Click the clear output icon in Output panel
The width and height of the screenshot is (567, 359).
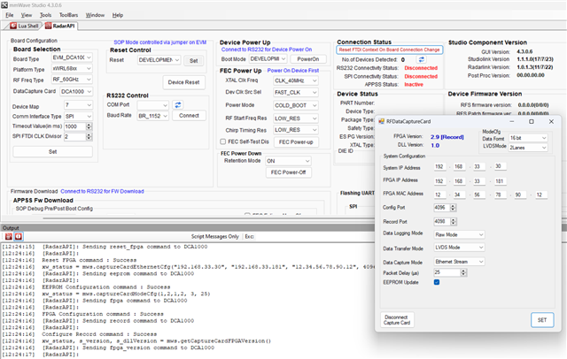[x=8, y=237]
